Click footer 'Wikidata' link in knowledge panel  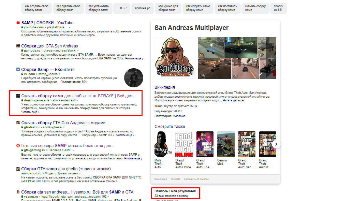[x=175, y=179]
